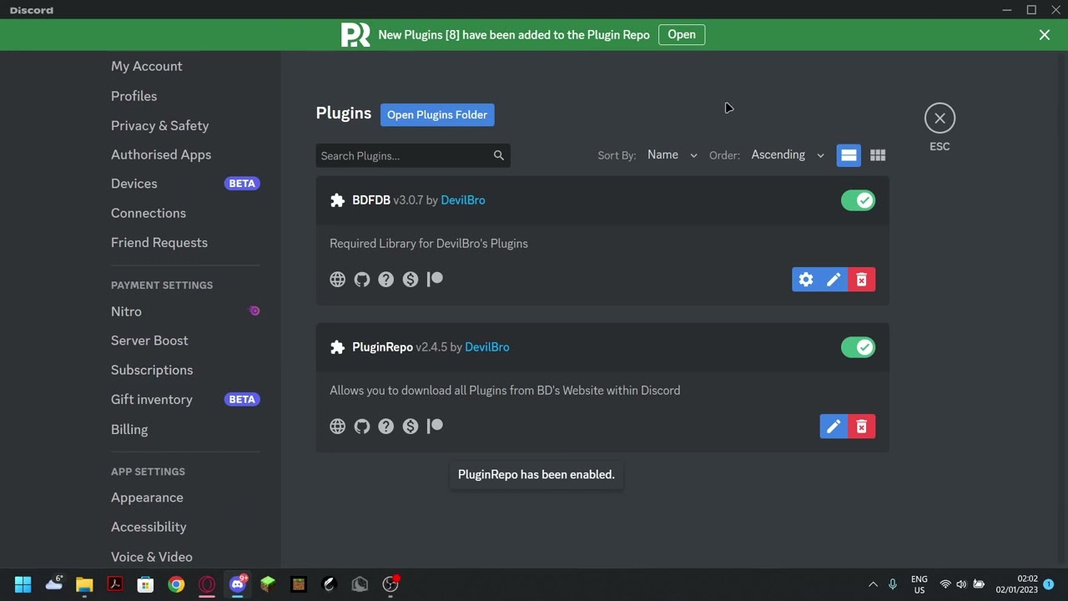Click Open Plugins Folder button

(x=437, y=115)
